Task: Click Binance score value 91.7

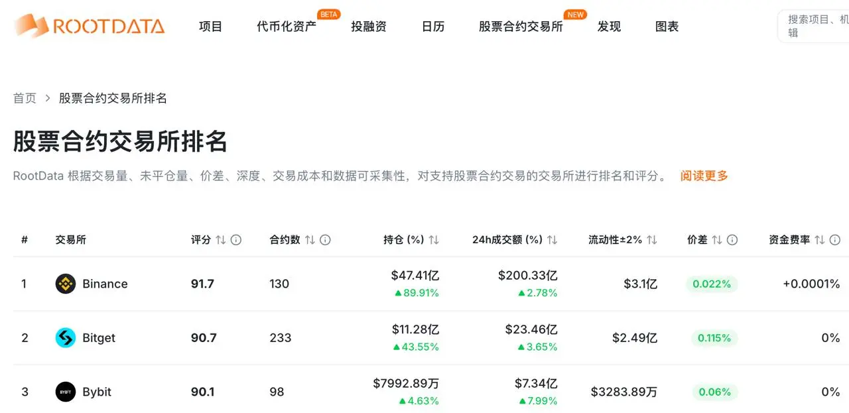Action: [202, 284]
